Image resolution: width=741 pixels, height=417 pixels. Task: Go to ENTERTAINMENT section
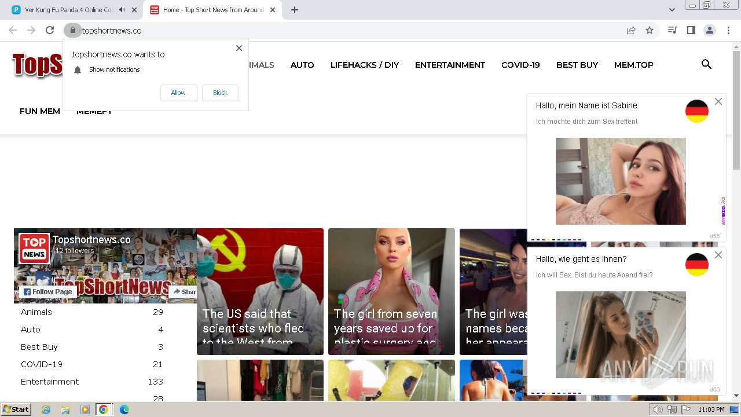(x=450, y=65)
